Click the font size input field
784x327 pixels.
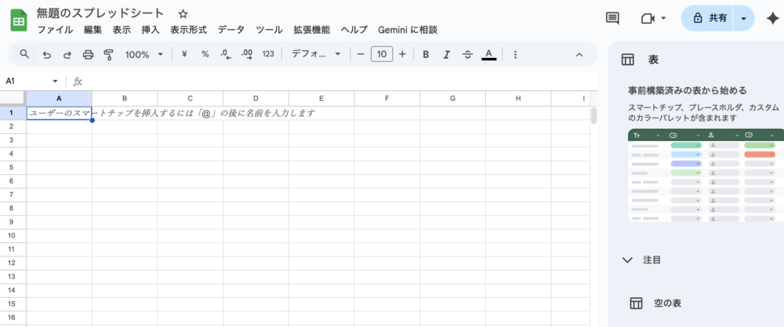tap(382, 55)
